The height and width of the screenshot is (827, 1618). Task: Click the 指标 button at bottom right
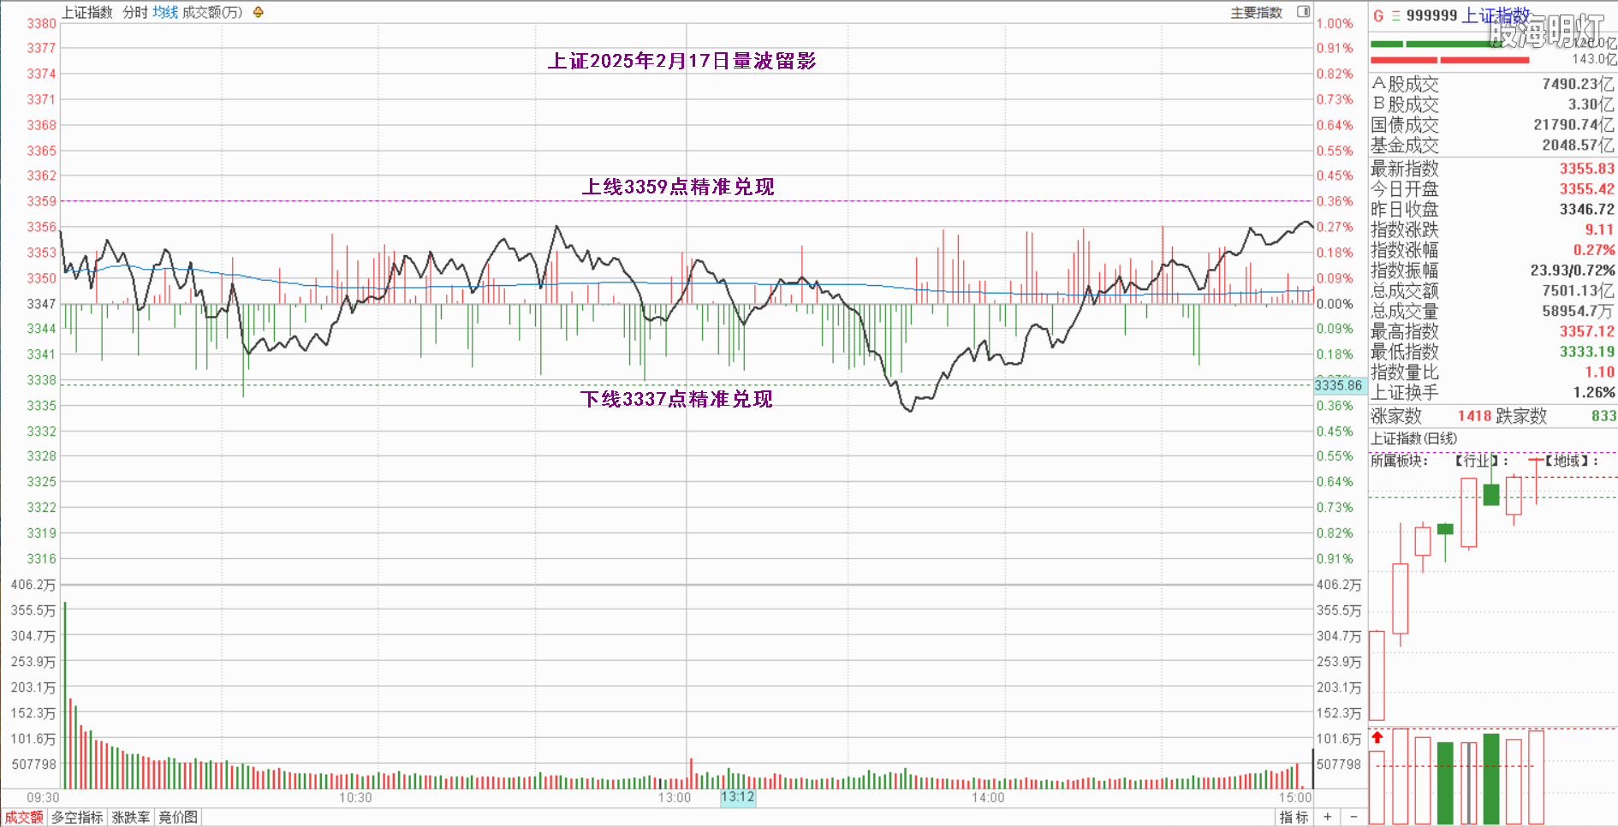click(1294, 818)
